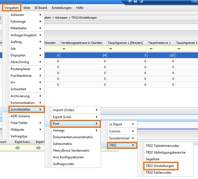Click the lock icon in title bar
Viewport: 198px width, 179px height.
135,1
